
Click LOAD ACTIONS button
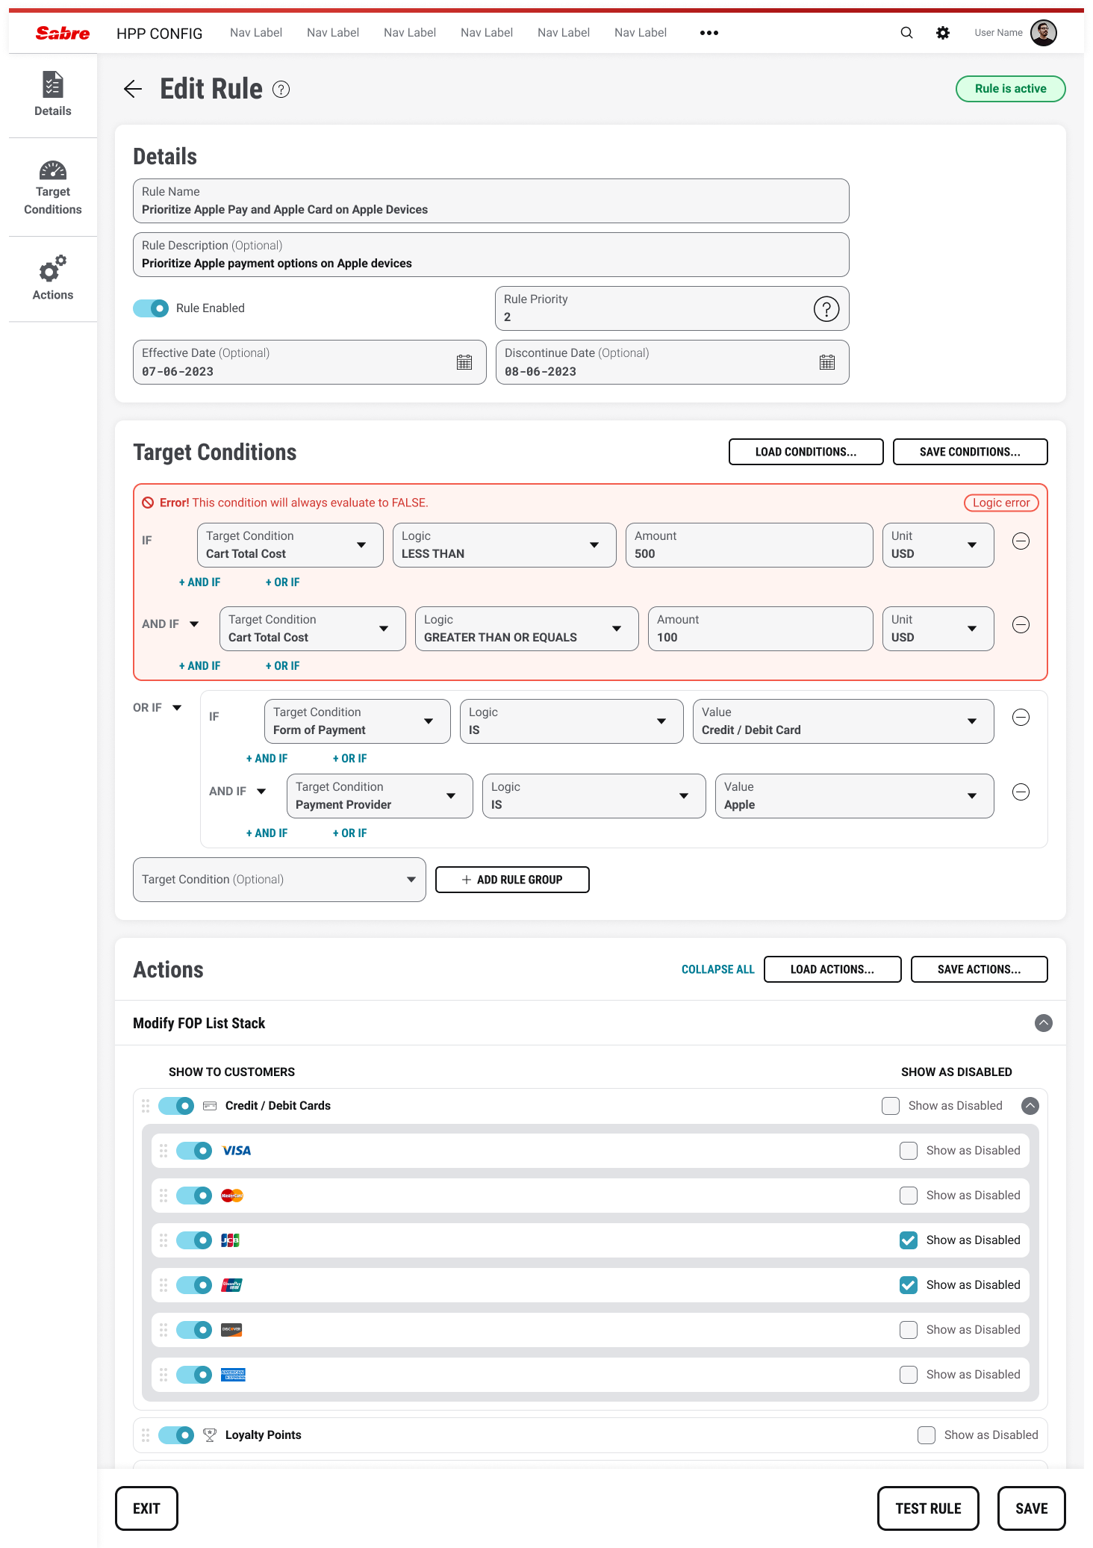tap(832, 969)
